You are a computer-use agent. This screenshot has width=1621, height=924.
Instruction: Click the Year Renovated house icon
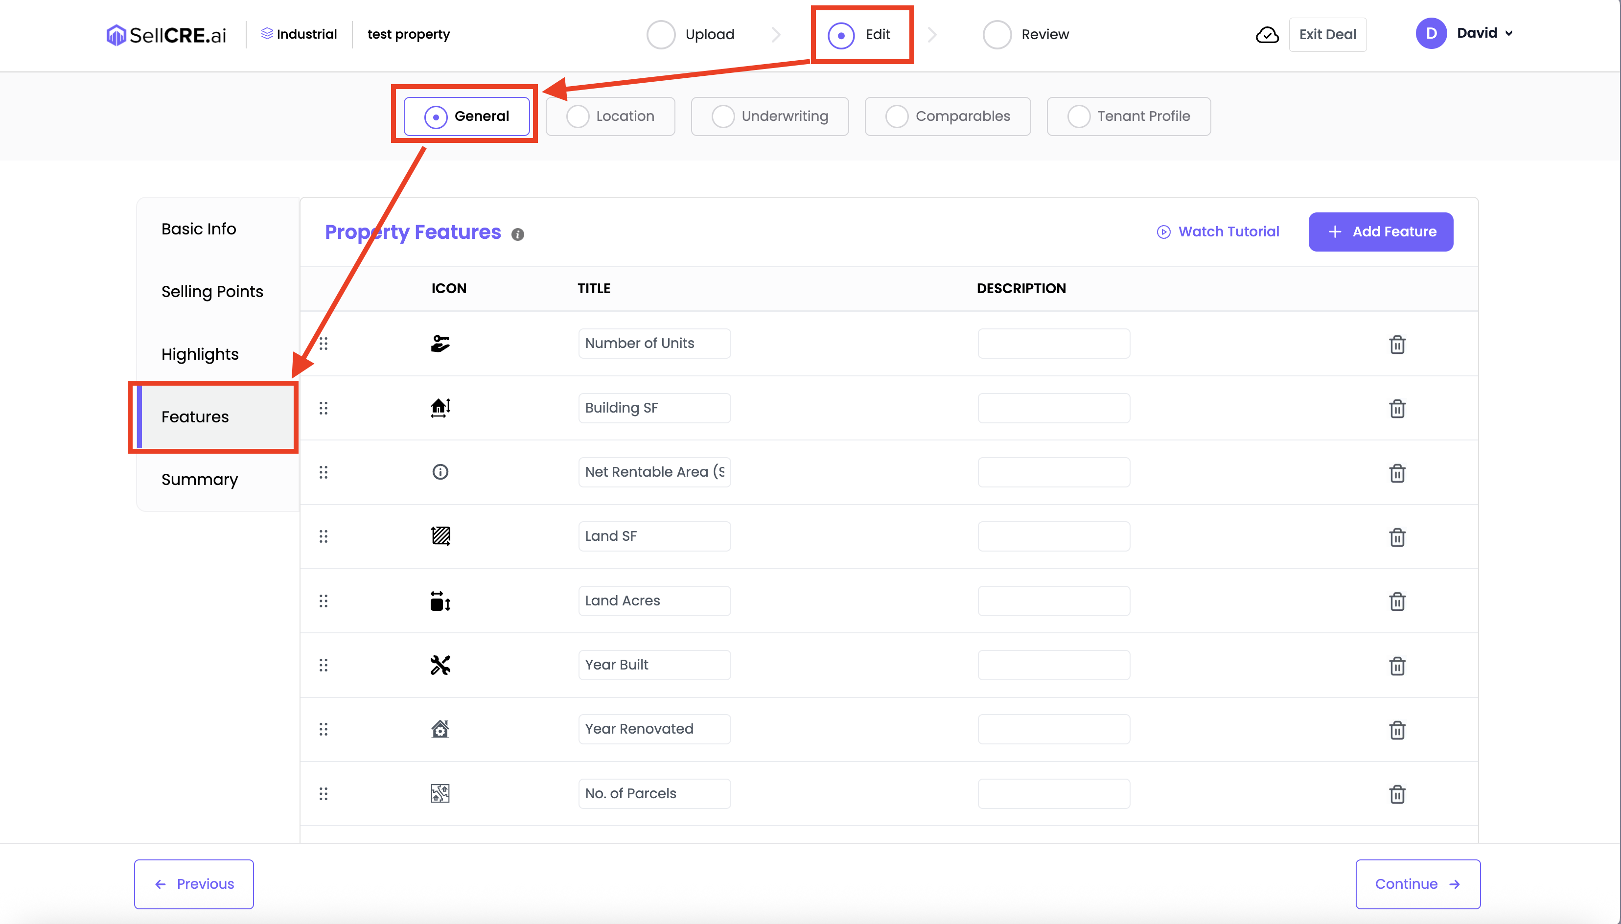440,729
